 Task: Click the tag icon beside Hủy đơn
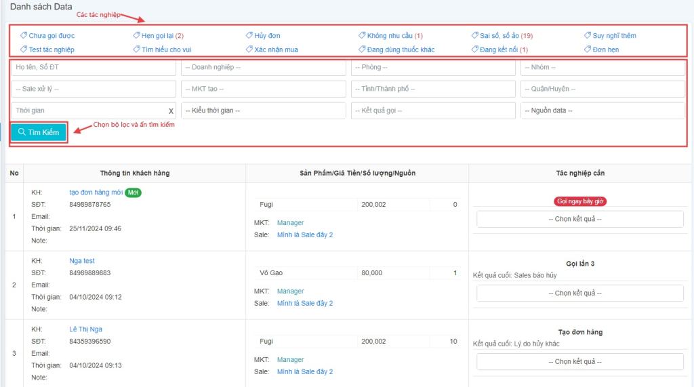click(249, 35)
